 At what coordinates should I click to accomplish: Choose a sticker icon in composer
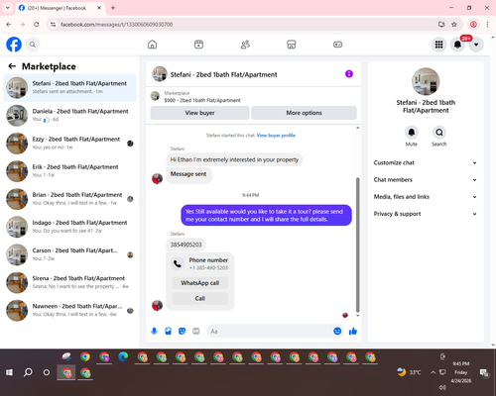click(x=182, y=331)
